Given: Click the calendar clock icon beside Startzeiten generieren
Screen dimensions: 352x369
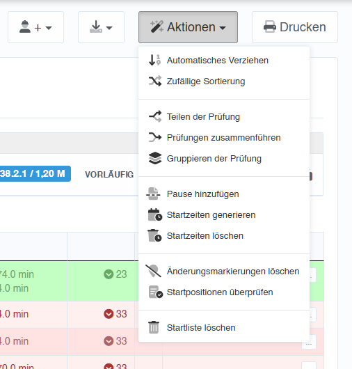Looking at the screenshot, I should [155, 214].
